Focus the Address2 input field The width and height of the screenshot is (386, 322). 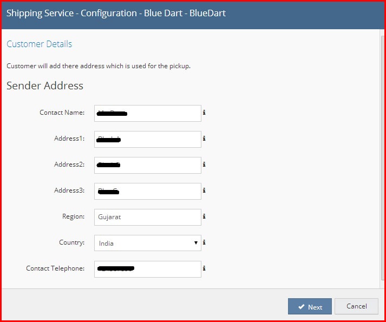click(x=148, y=165)
